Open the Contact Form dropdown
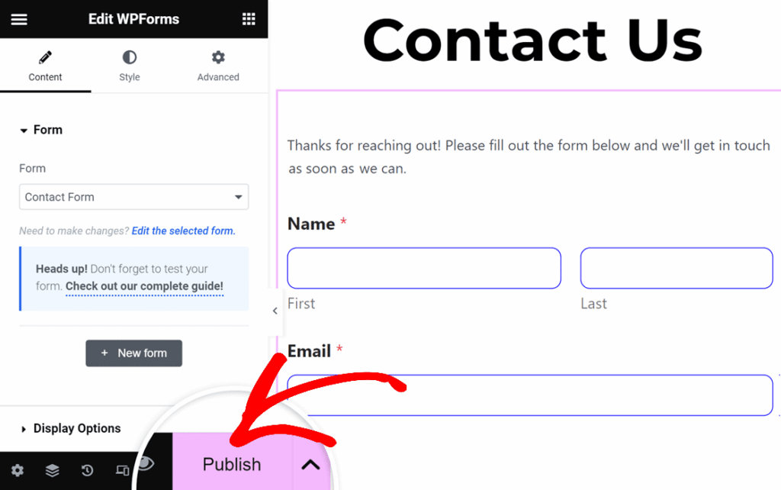 [x=133, y=197]
